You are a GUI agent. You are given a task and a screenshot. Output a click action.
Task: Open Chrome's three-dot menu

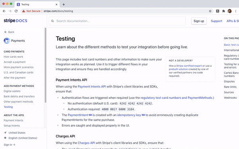236,11
